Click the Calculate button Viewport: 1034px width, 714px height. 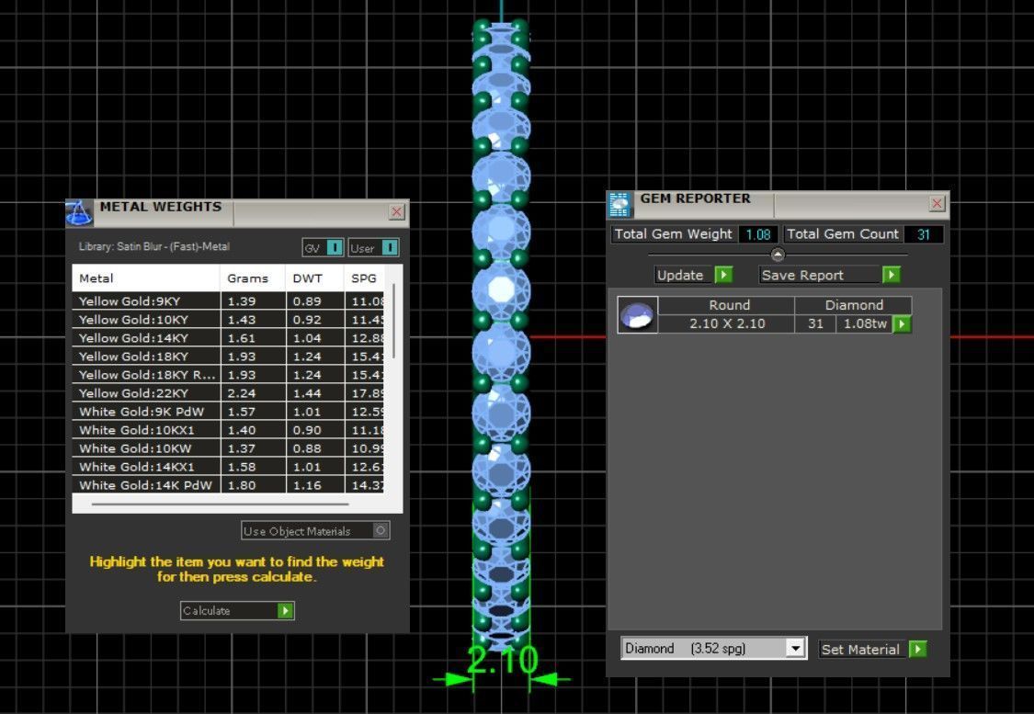(237, 610)
